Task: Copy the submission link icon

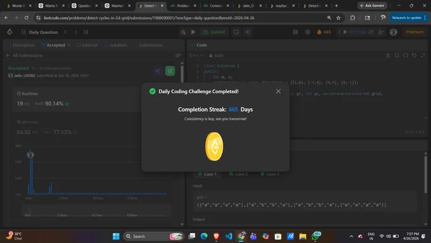Action: pos(178,55)
